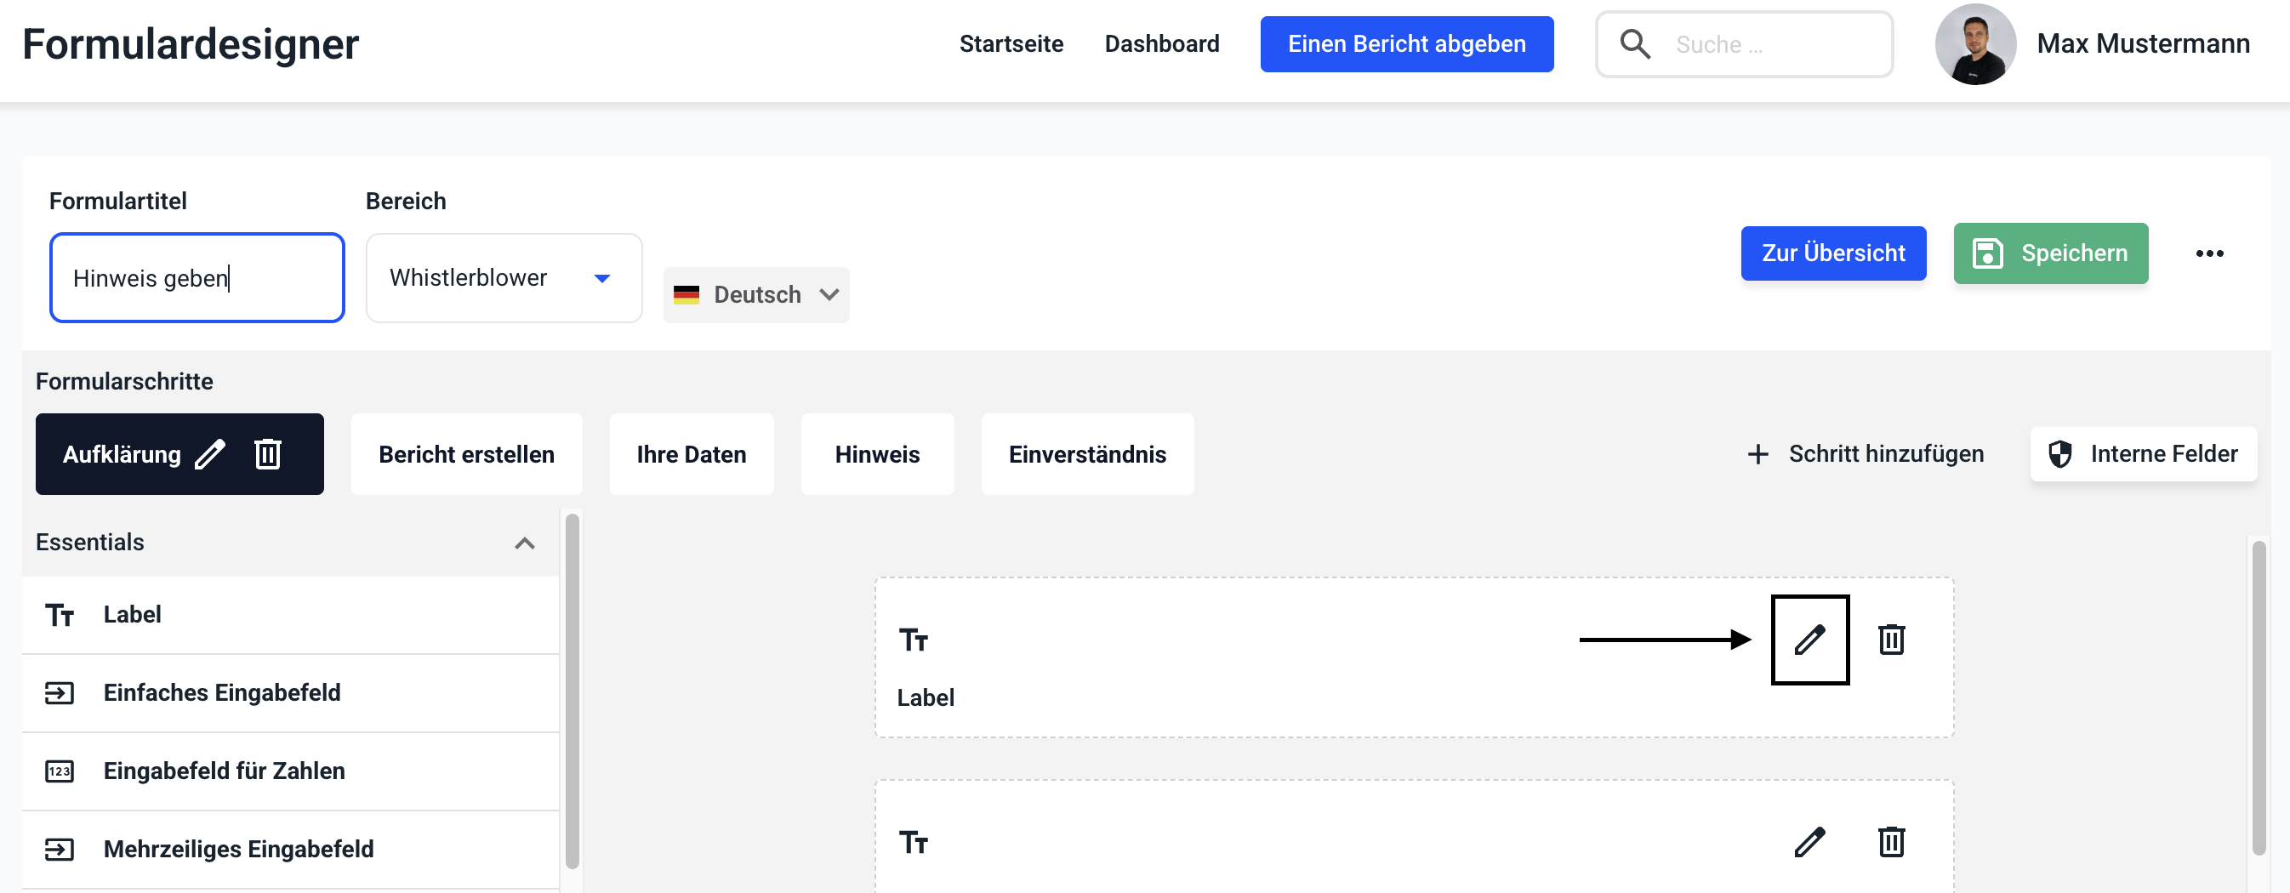Viewport: 2290px width, 893px height.
Task: Open the Ihre Daten step
Action: [x=691, y=454]
